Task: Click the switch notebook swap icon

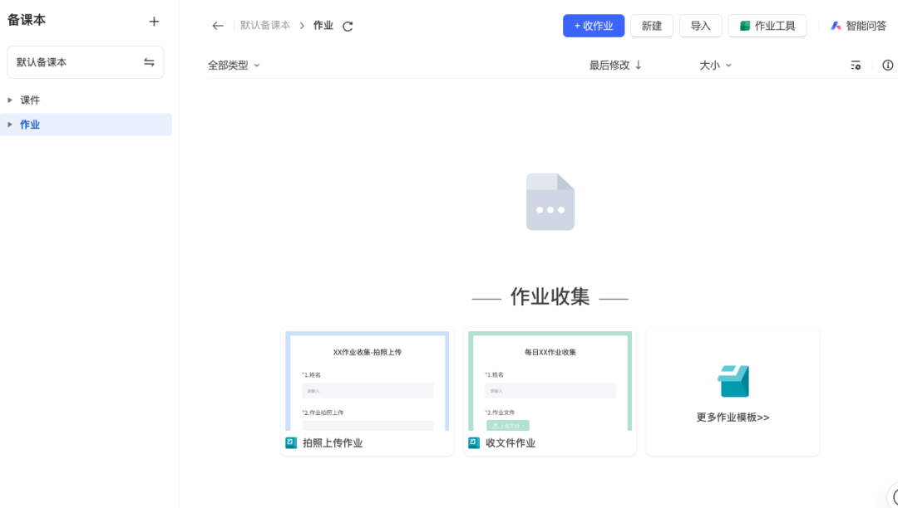Action: coord(150,61)
